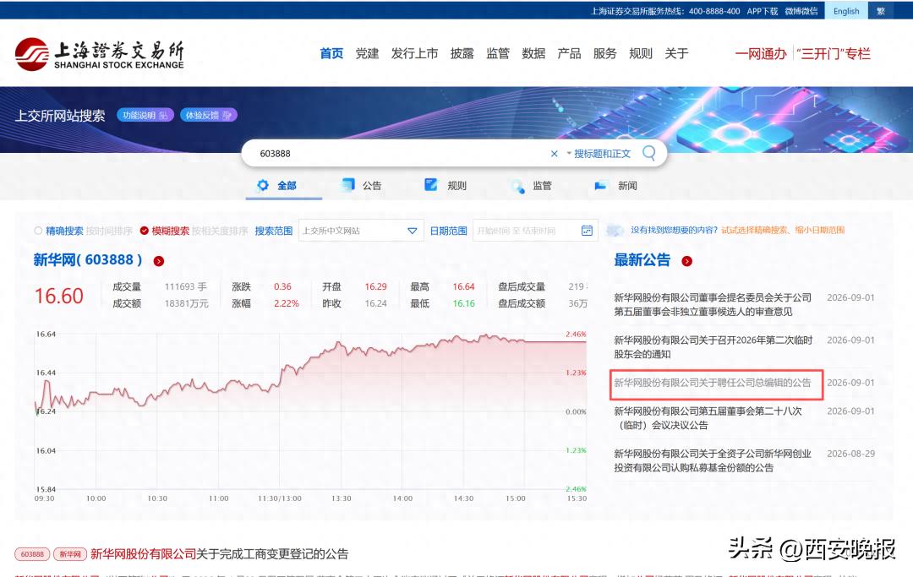Switch to the 全部 tab
The height and width of the screenshot is (577, 913).
pos(283,186)
